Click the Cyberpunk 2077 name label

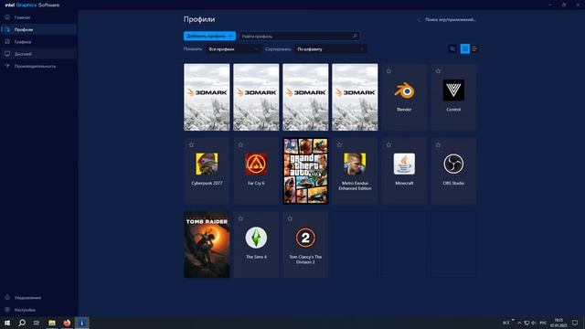point(207,183)
